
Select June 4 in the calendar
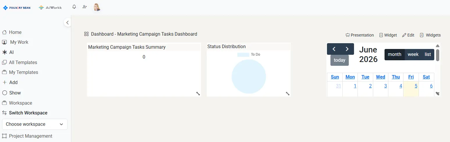pyautogui.click(x=401, y=86)
